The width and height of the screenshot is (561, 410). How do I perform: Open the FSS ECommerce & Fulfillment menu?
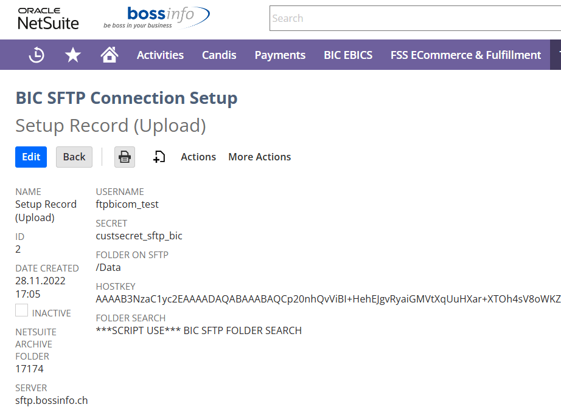pyautogui.click(x=465, y=55)
